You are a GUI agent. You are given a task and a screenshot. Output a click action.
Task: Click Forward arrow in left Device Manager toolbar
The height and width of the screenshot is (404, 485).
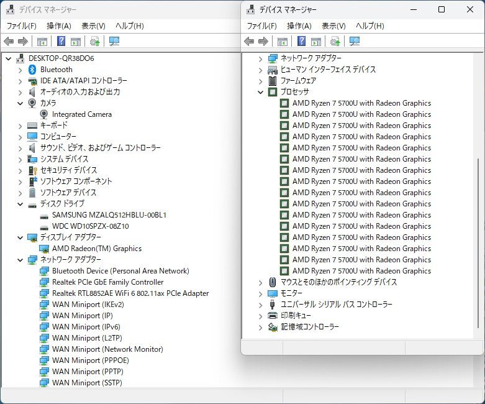[x=23, y=41]
